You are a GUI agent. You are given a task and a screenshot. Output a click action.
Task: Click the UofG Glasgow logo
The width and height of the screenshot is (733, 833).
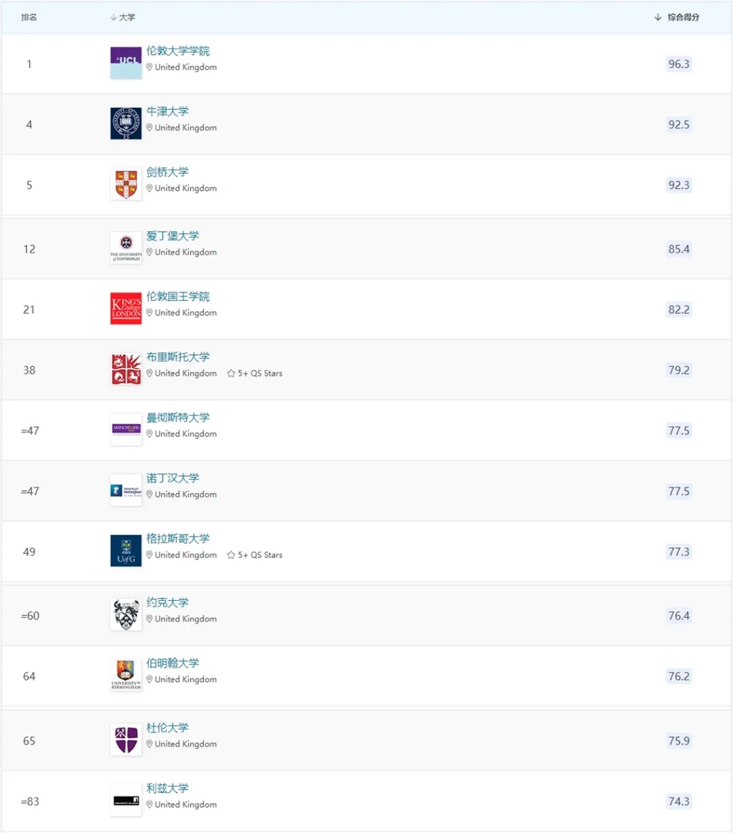126,551
